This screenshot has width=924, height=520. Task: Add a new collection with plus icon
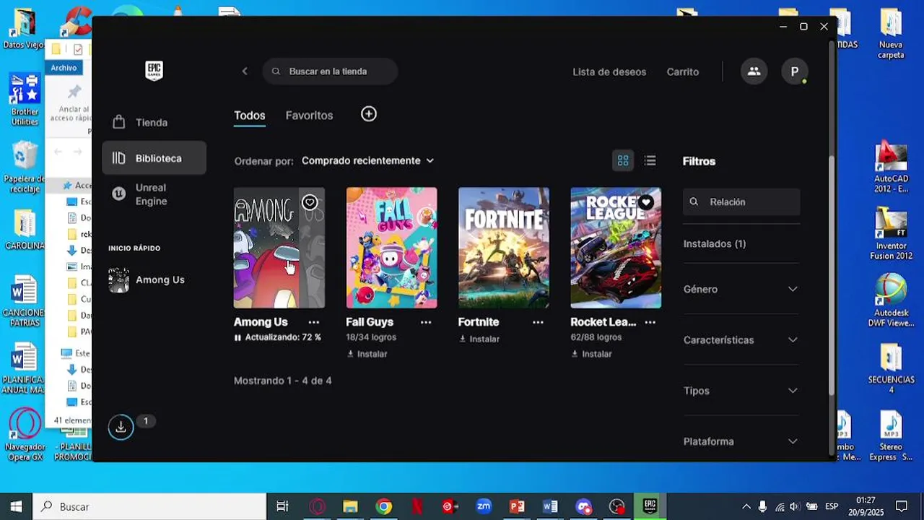click(369, 114)
